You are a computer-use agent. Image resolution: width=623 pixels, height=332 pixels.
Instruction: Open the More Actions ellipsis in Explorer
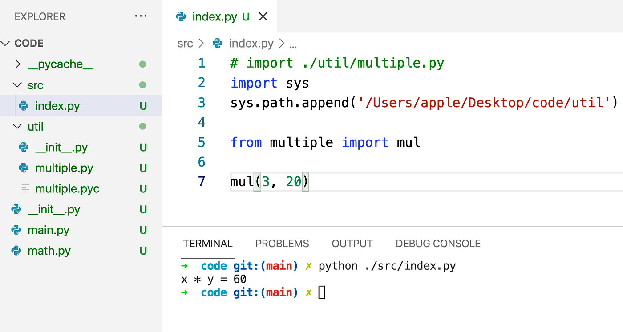[141, 16]
